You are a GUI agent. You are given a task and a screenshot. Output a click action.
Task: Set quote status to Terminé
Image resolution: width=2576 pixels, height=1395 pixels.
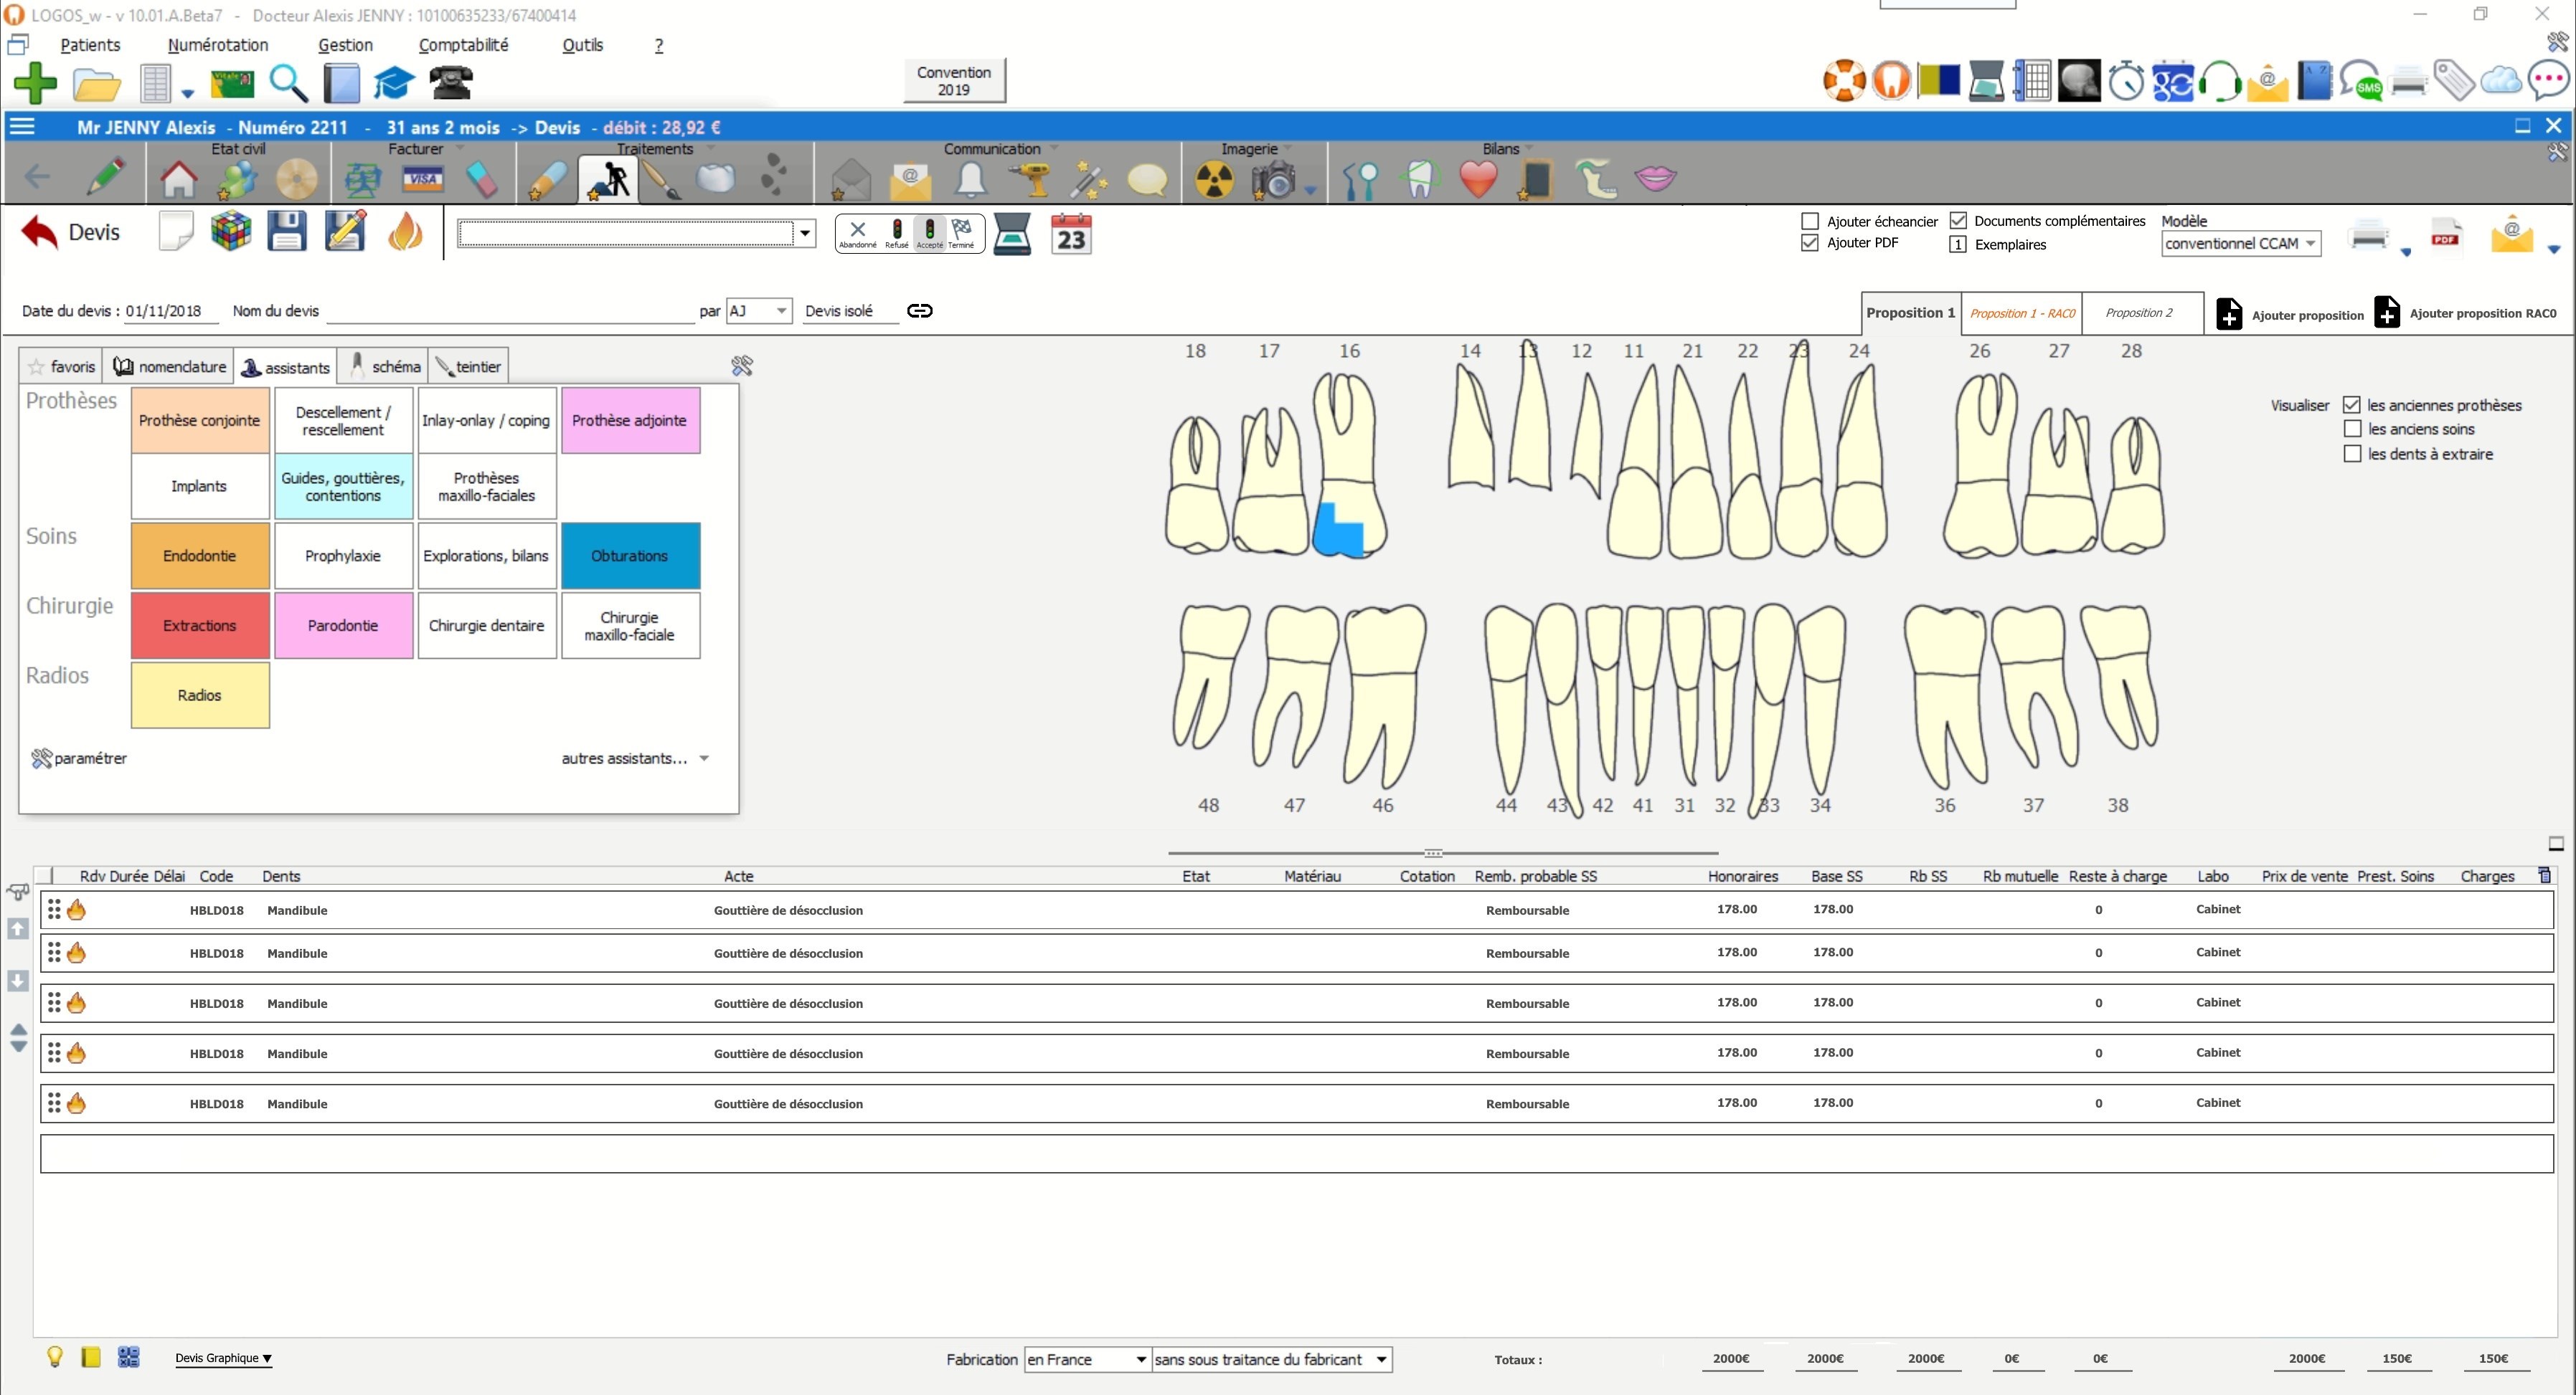tap(961, 234)
